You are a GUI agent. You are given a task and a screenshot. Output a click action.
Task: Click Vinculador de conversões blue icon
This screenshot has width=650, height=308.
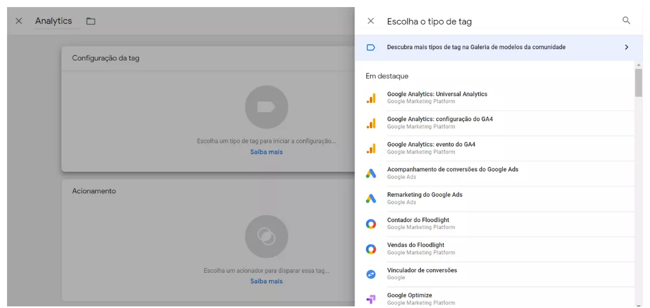(x=371, y=274)
